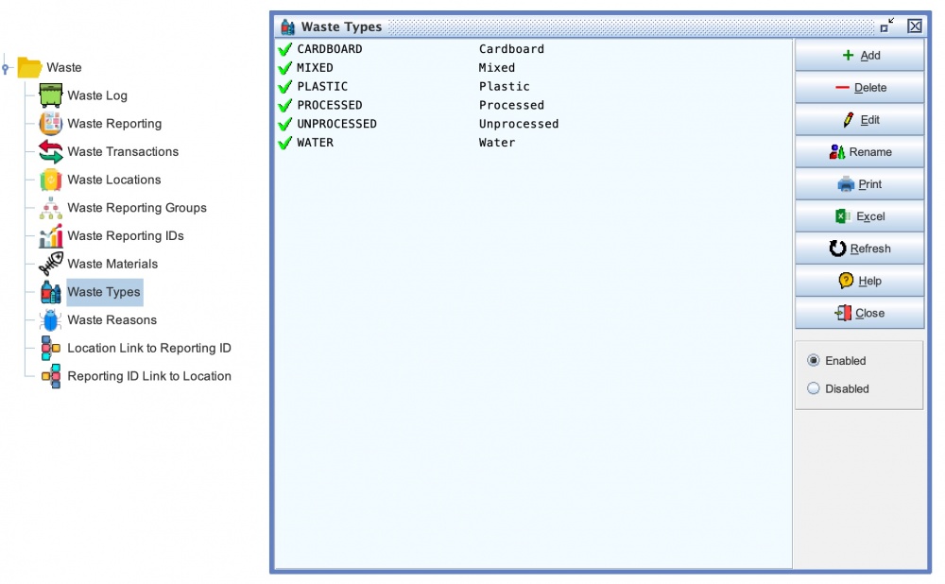Collapse the Waste folder tree node
The image size is (945, 584).
6,68
